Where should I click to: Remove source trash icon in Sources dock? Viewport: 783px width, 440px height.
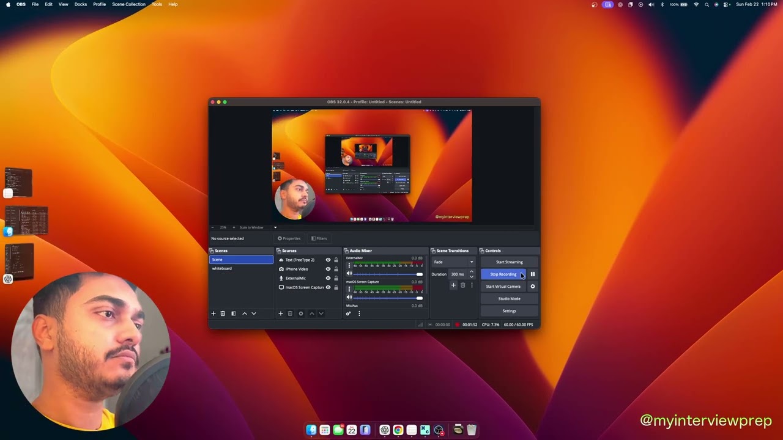290,313
